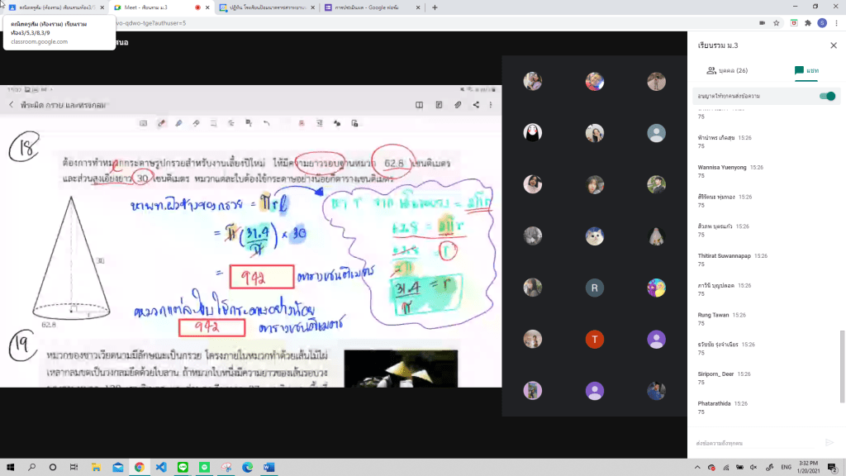Select the eraser tool in notes toolbar
This screenshot has height=476, width=846.
pos(197,123)
